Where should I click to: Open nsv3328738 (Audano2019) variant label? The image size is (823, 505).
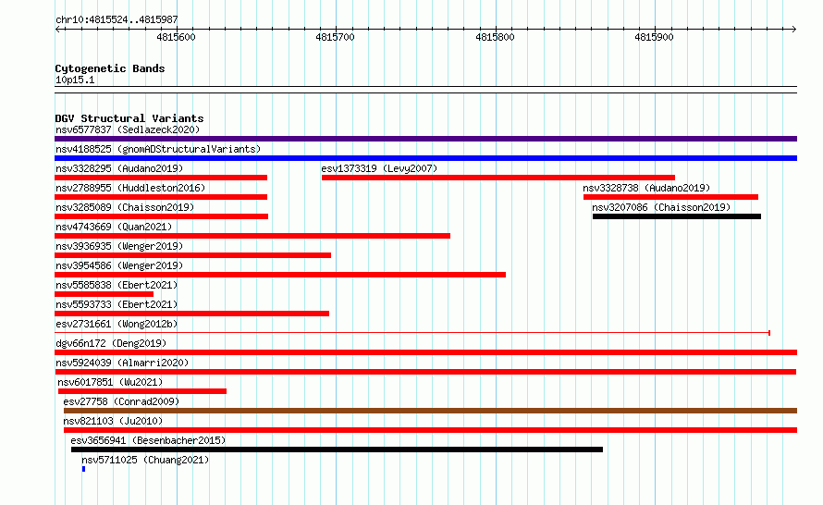coord(646,188)
